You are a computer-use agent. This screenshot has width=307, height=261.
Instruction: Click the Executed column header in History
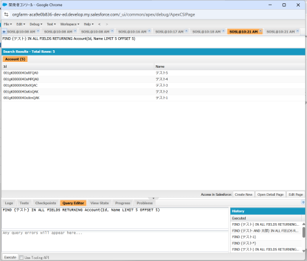click(266, 218)
